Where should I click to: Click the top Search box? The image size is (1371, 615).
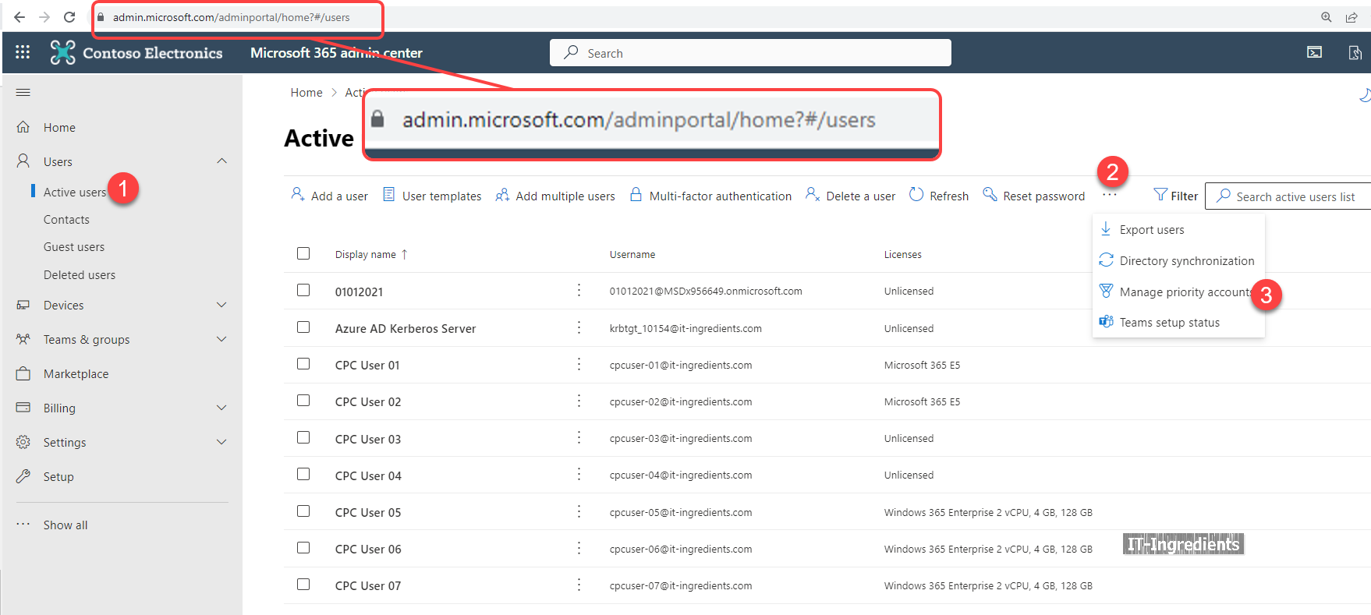750,52
